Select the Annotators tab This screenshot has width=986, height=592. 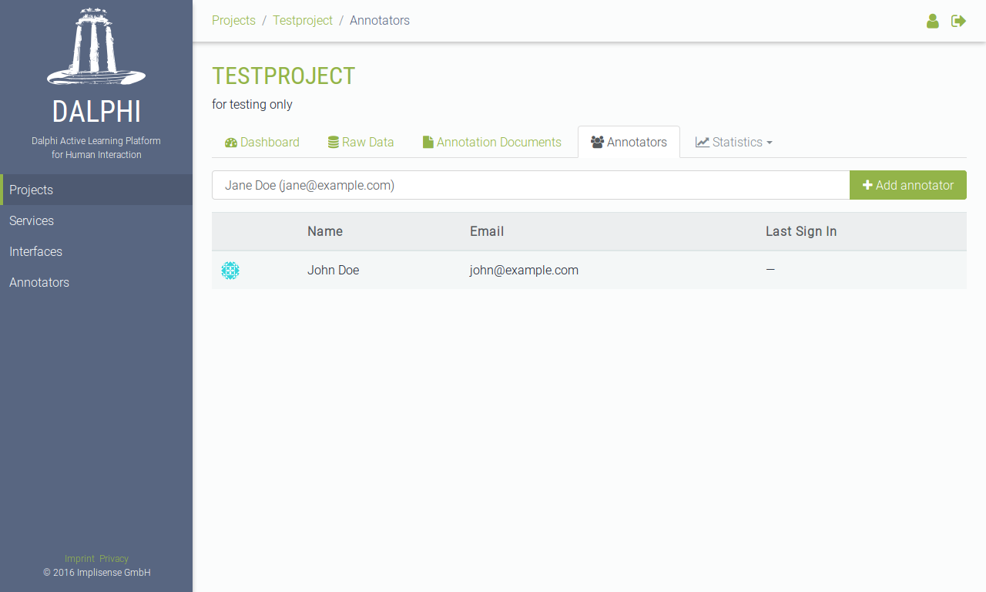click(629, 142)
